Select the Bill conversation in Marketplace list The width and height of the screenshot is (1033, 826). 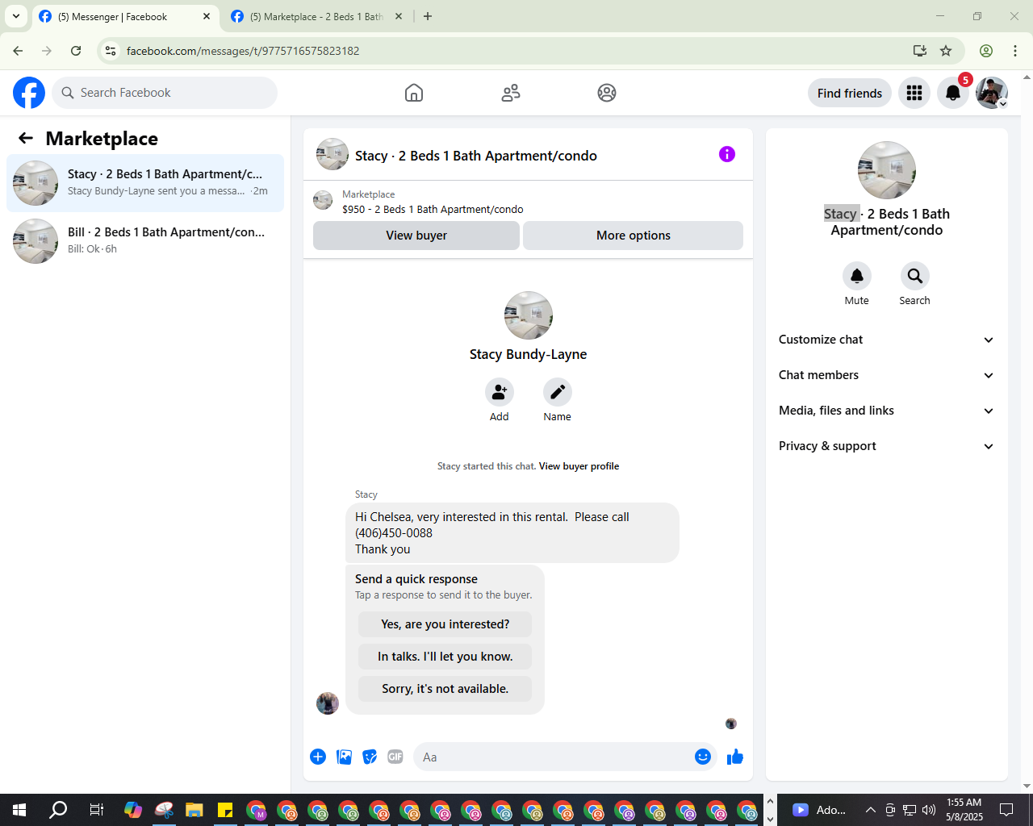tap(145, 241)
